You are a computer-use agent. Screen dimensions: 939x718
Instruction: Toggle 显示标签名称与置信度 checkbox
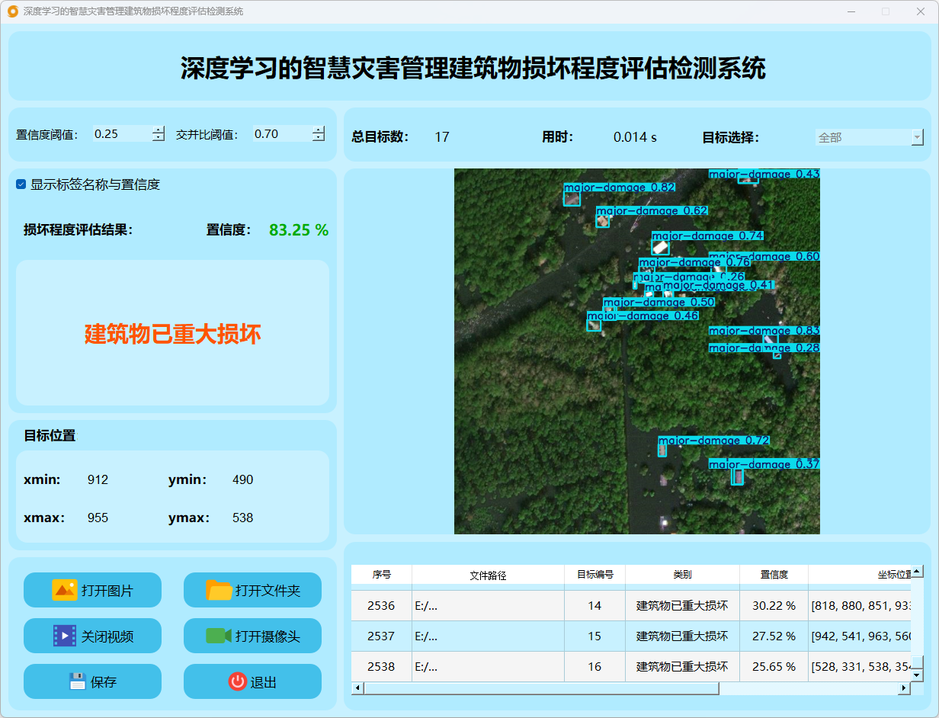(x=21, y=184)
